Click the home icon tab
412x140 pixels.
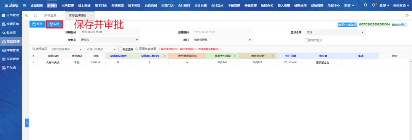tap(36, 15)
